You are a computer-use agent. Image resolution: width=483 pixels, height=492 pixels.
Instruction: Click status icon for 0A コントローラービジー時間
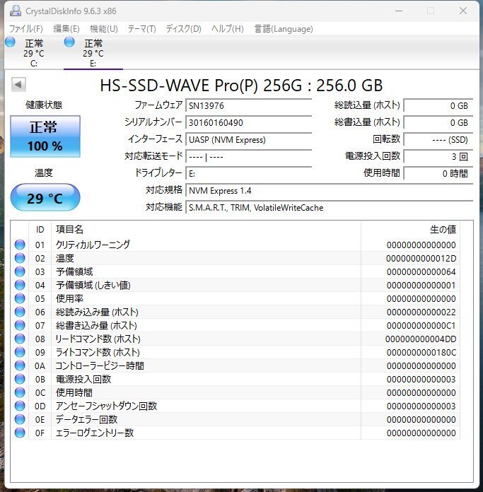tap(20, 366)
